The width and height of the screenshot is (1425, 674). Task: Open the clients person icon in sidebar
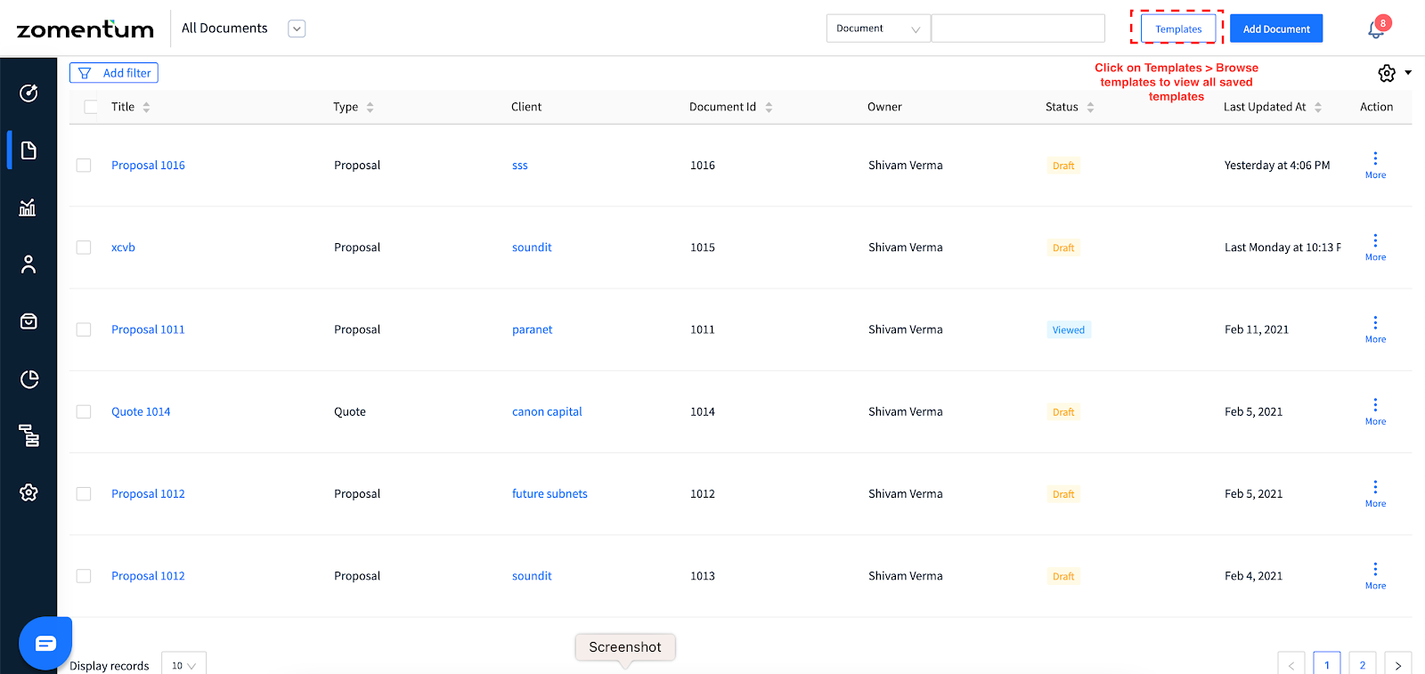[28, 264]
